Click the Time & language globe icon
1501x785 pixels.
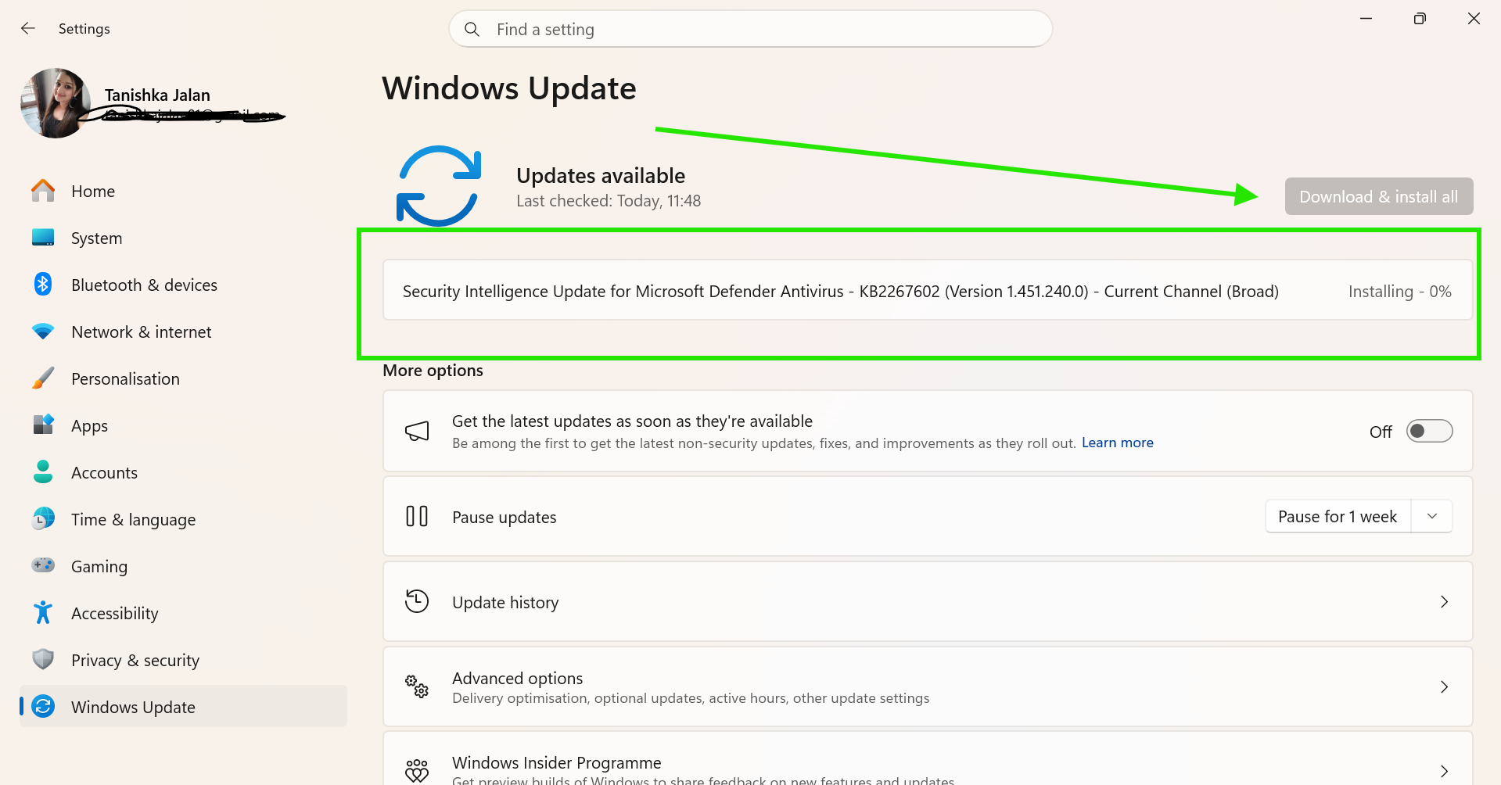[x=43, y=518]
